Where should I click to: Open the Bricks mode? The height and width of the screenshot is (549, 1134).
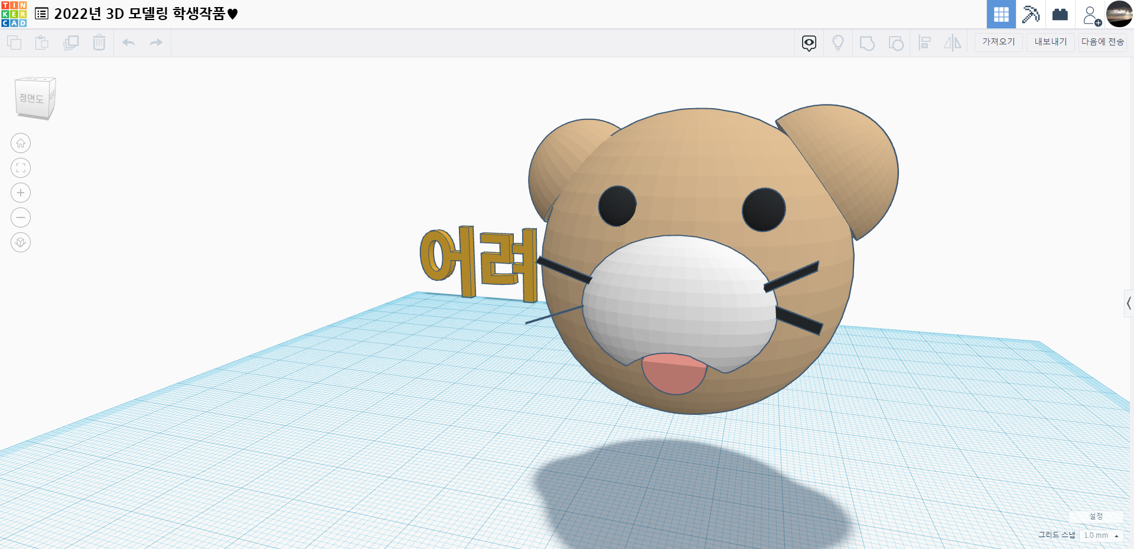click(x=1060, y=14)
